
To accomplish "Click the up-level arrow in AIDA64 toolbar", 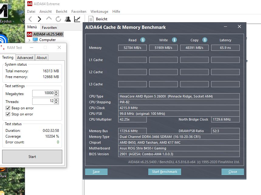I will [x=49, y=19].
